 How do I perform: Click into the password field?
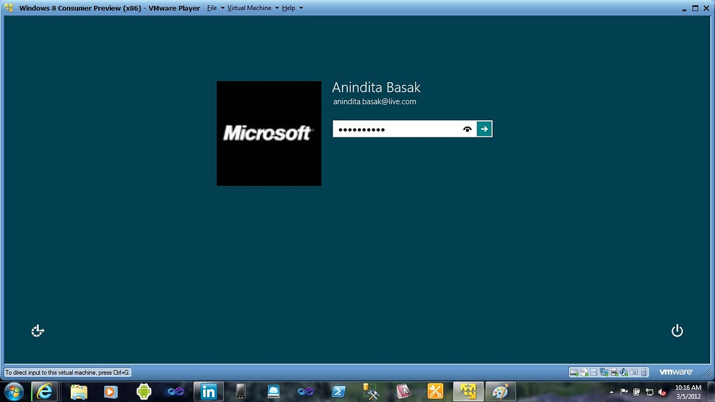(404, 129)
